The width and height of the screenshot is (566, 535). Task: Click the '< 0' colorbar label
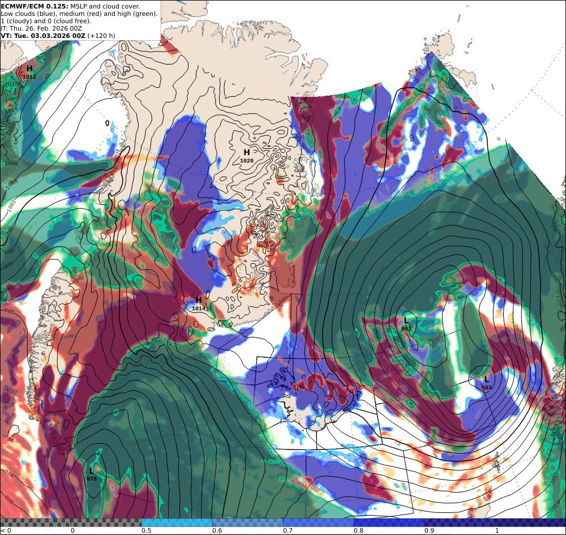(6, 530)
